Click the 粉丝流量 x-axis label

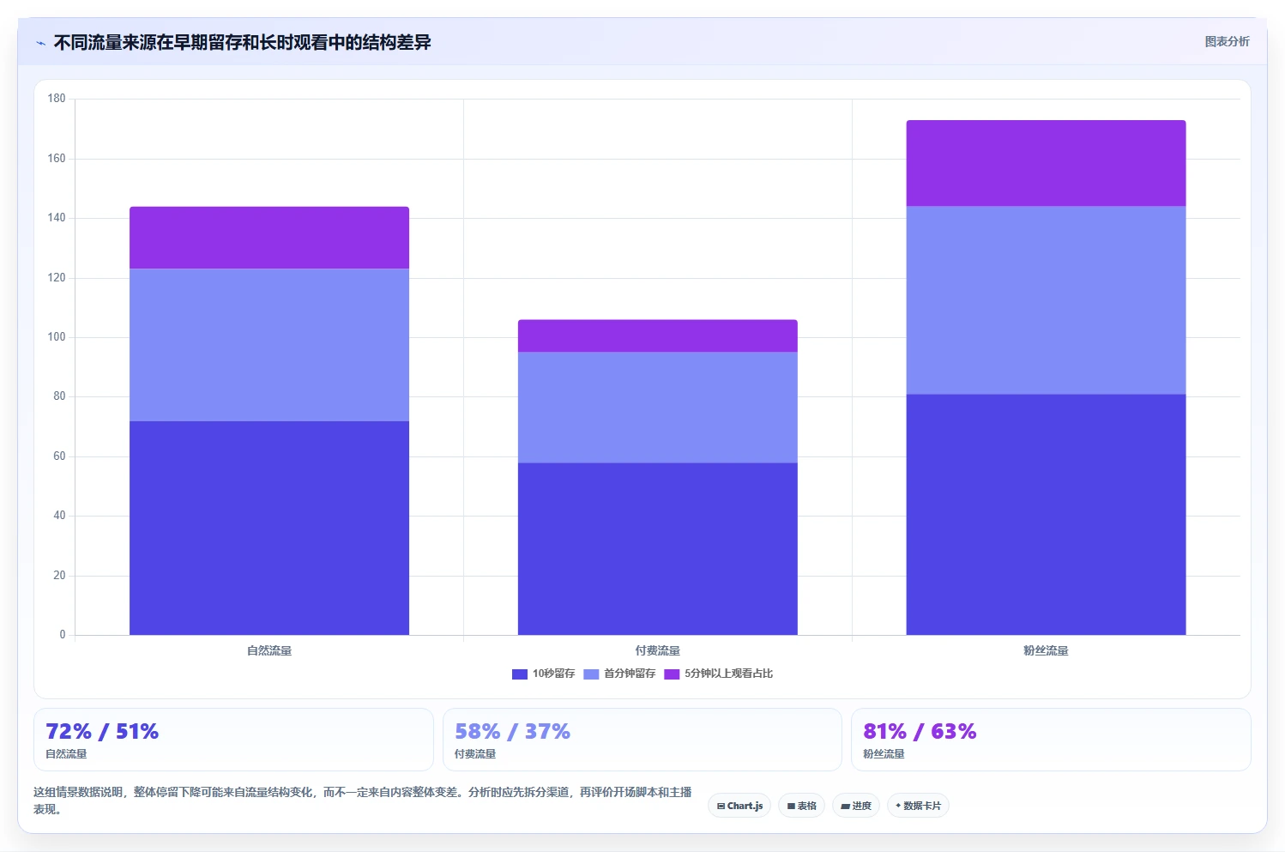click(x=1047, y=651)
